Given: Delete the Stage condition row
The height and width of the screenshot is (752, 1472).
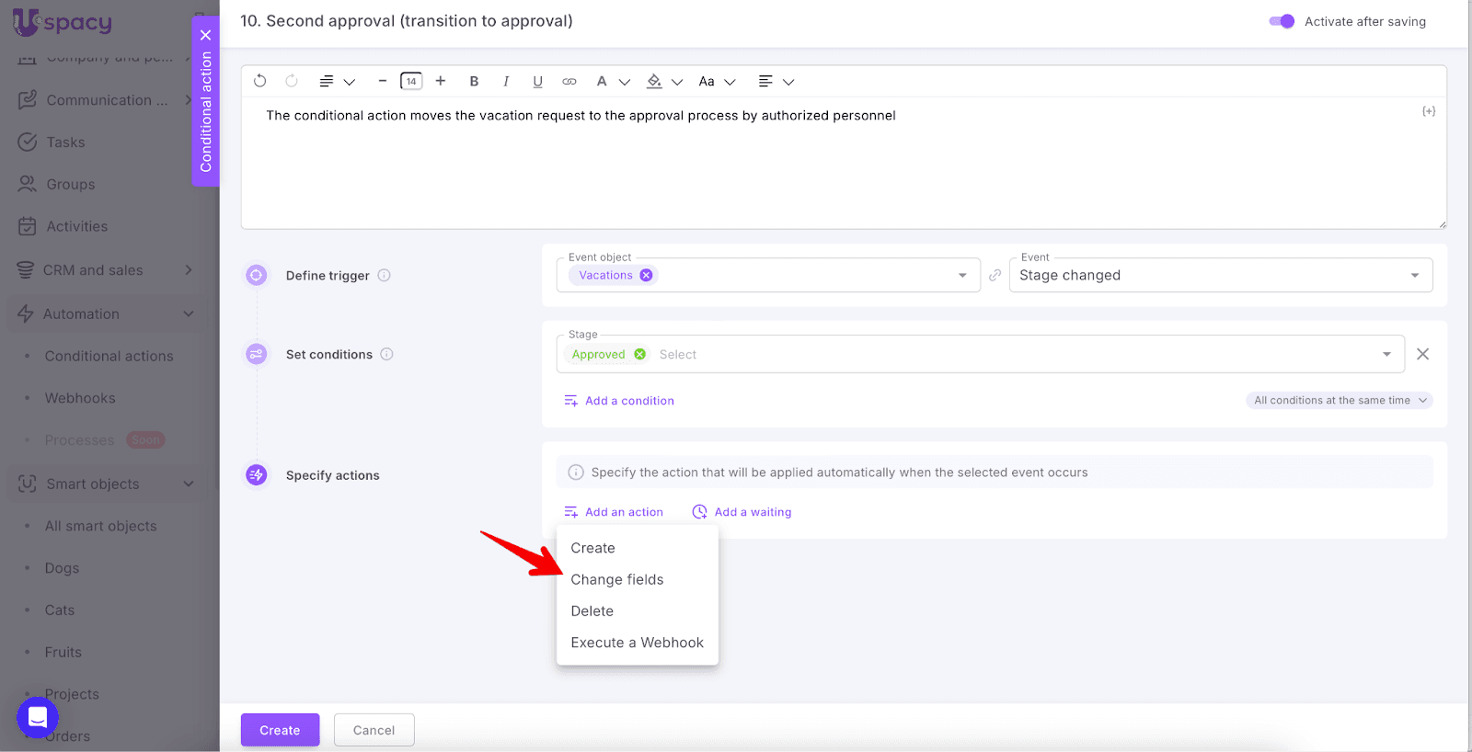Looking at the screenshot, I should click(x=1422, y=354).
